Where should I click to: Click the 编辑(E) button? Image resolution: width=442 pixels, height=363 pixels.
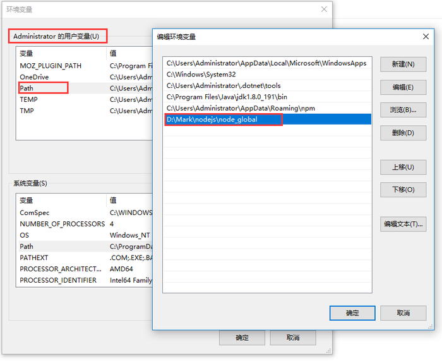point(403,87)
